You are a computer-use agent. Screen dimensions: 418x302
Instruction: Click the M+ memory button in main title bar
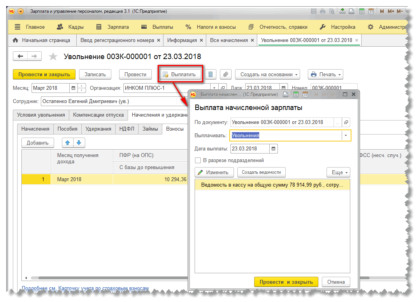pos(391,11)
